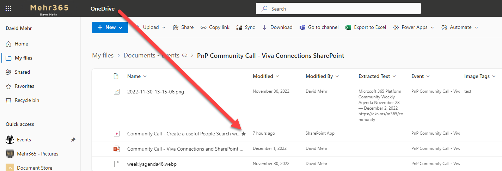The image size is (502, 171).
Task: Open file 2022-11-30_13-15-06.png
Action: tap(155, 92)
